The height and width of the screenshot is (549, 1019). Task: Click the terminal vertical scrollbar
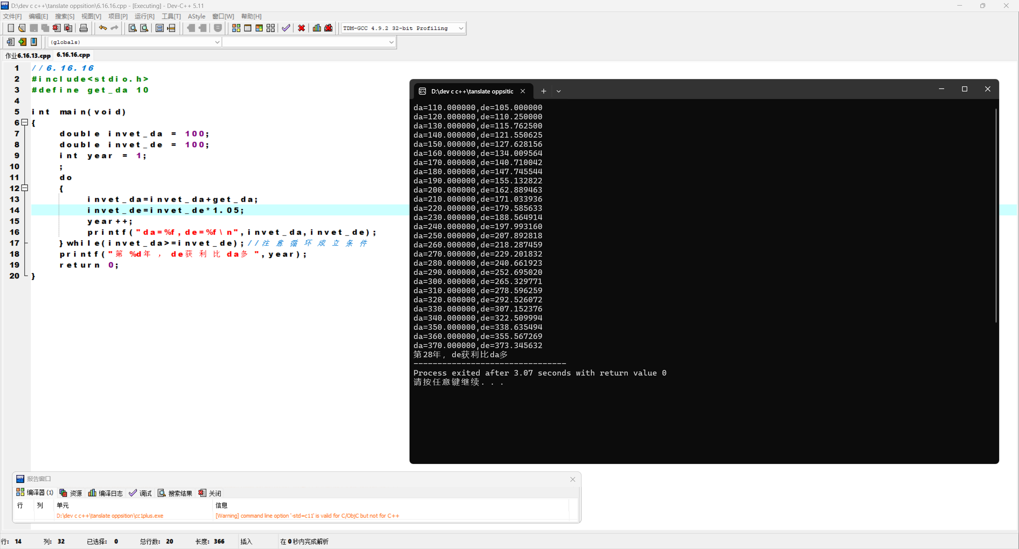[996, 215]
